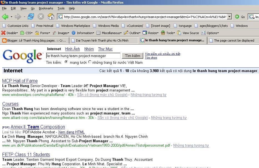This screenshot has width=259, height=168.
Task: Expand the CSS dropdown menu
Action: (x=32, y=33)
